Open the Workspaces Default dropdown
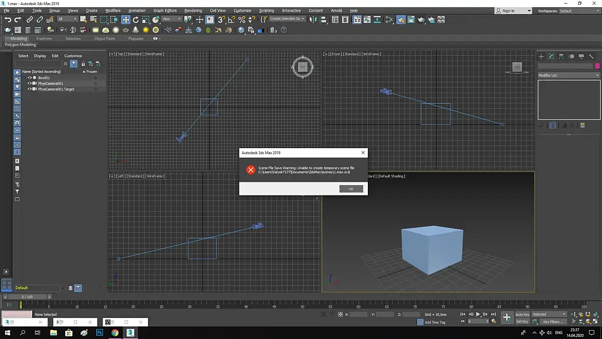 (579, 11)
